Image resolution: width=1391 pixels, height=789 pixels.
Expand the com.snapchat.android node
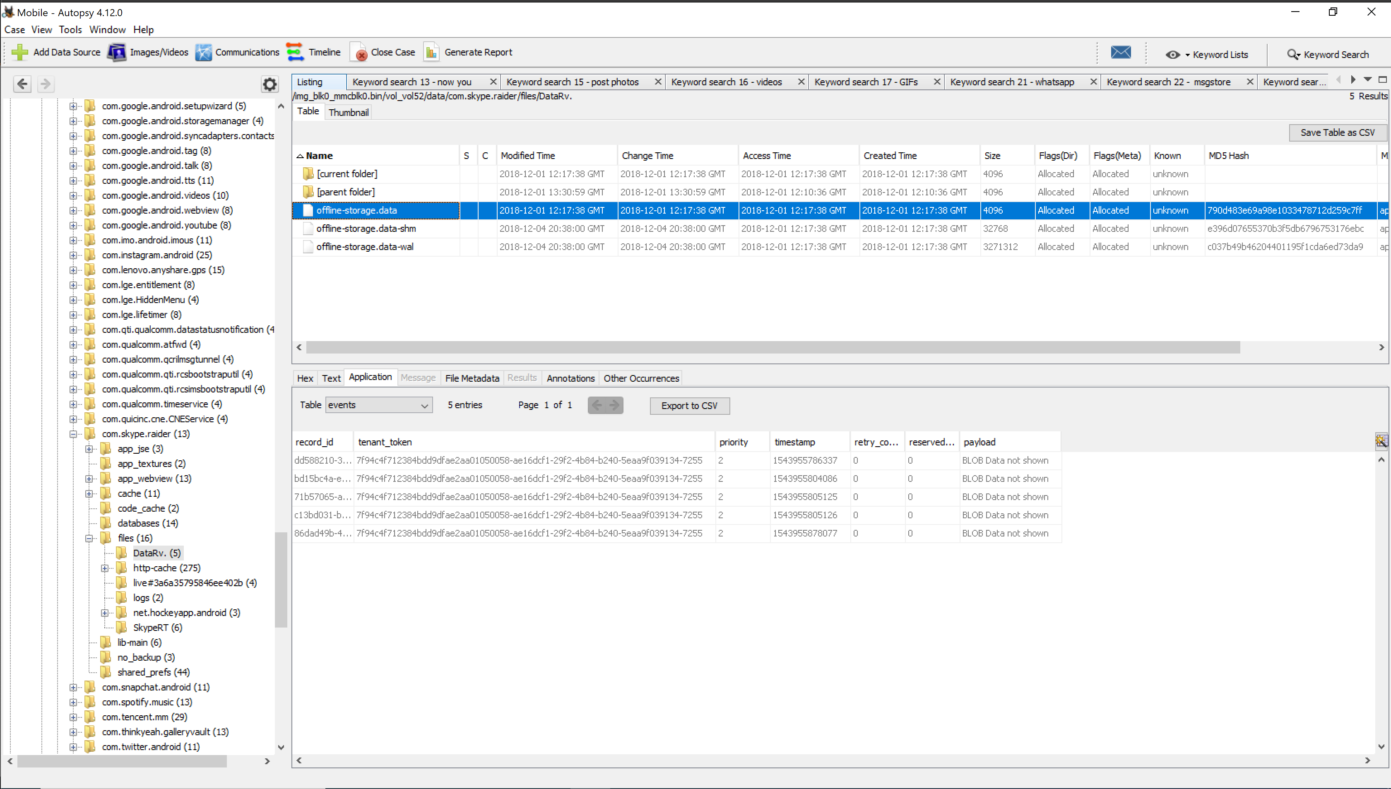(73, 687)
